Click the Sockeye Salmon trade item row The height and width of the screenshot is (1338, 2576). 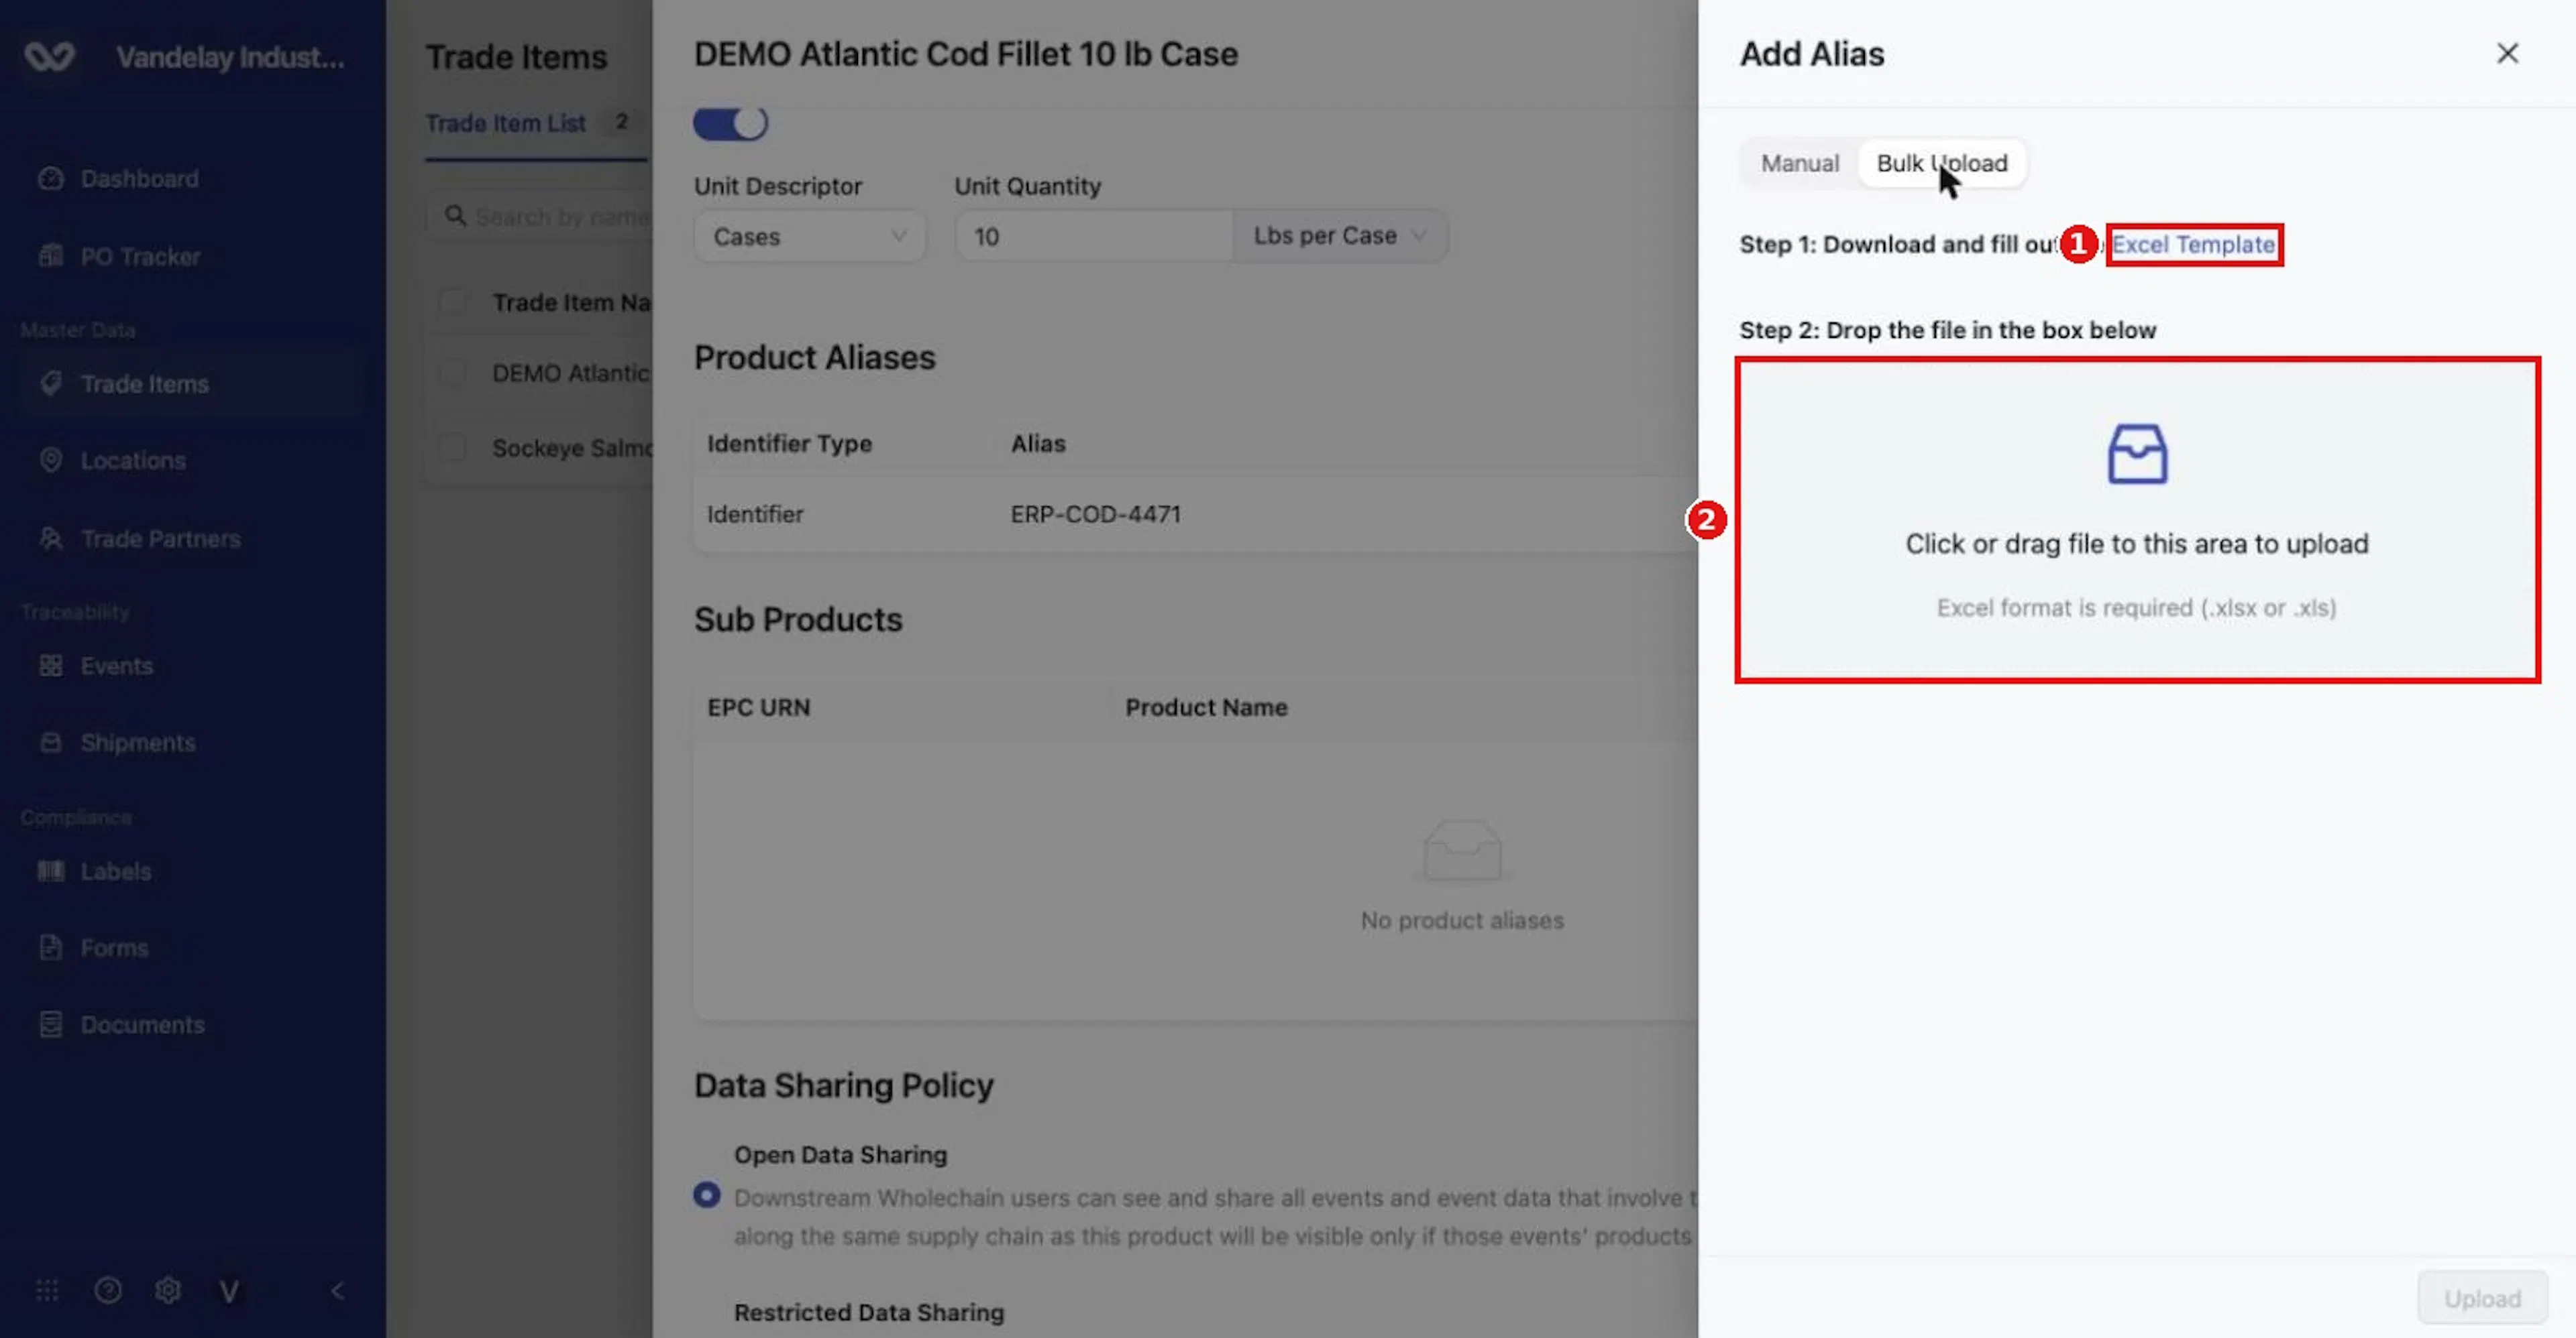(540, 448)
